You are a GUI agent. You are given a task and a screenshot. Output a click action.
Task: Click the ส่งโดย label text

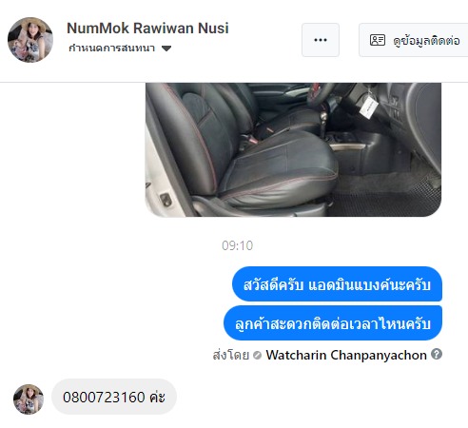[x=231, y=355]
